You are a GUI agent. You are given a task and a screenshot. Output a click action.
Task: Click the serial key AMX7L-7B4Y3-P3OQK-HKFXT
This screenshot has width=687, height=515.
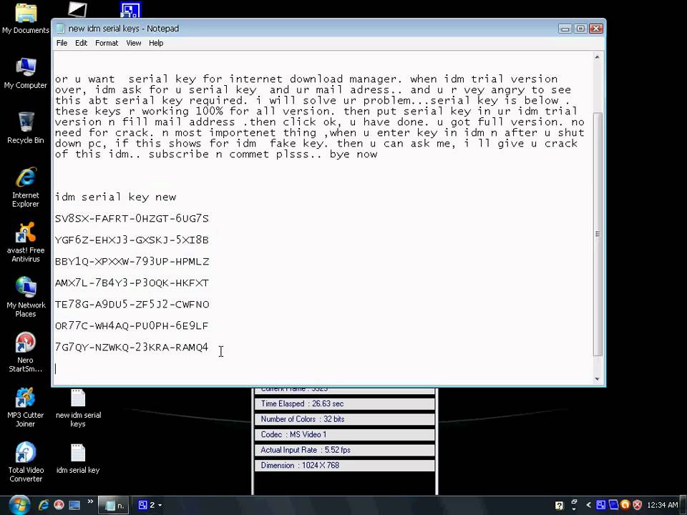[x=132, y=283]
